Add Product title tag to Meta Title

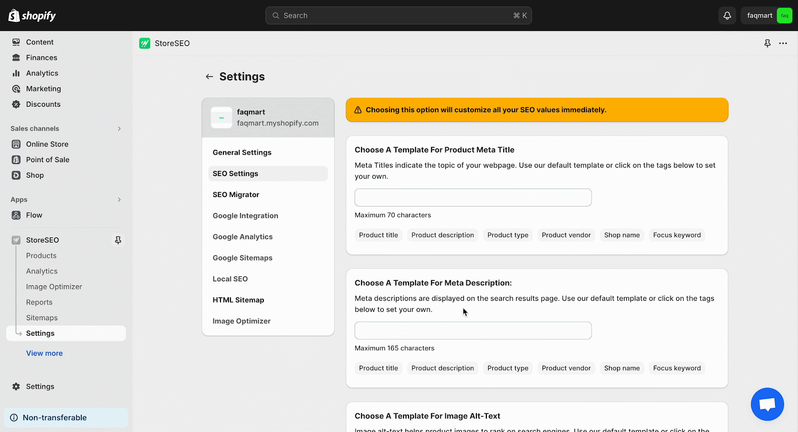click(x=379, y=235)
